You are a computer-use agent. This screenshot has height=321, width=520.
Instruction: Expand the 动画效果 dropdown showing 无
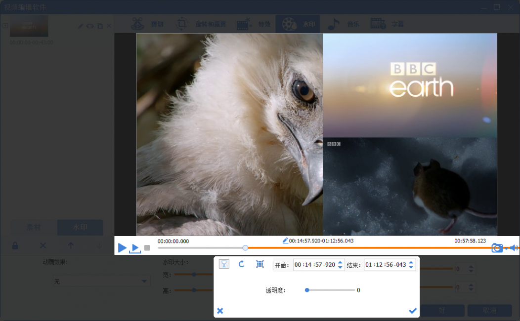(101, 281)
